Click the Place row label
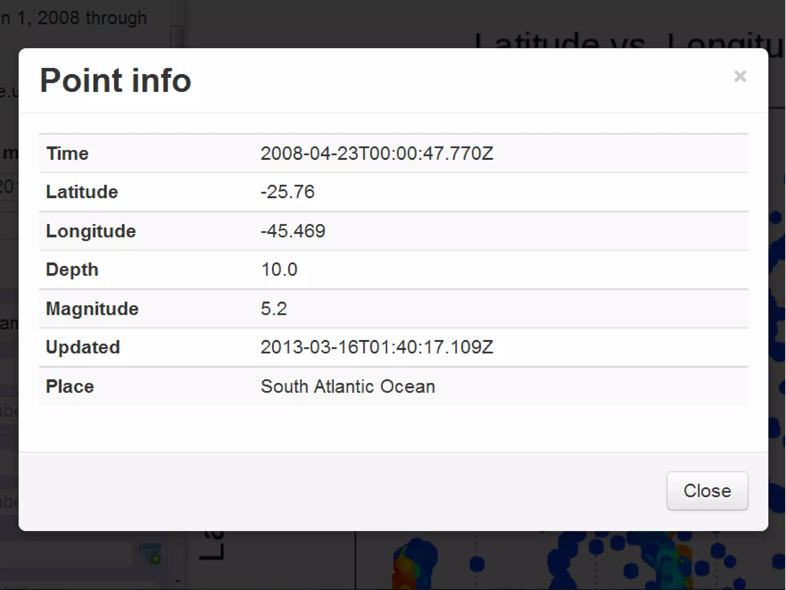 [70, 386]
